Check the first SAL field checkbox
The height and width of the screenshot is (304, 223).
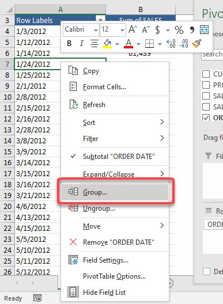click(x=206, y=96)
